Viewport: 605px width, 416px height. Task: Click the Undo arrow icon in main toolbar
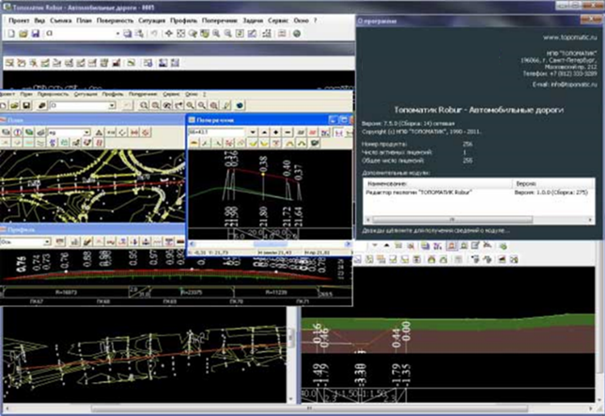point(153,34)
